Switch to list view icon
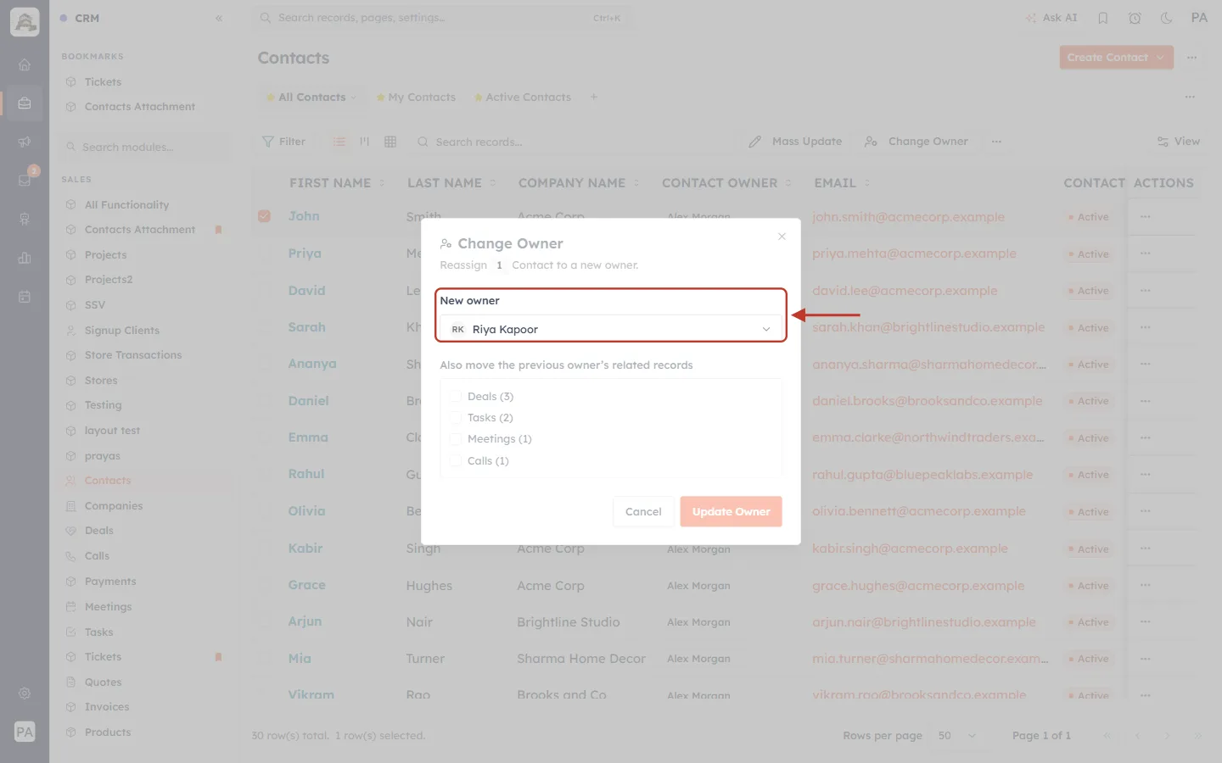This screenshot has height=763, width=1222. tap(339, 142)
